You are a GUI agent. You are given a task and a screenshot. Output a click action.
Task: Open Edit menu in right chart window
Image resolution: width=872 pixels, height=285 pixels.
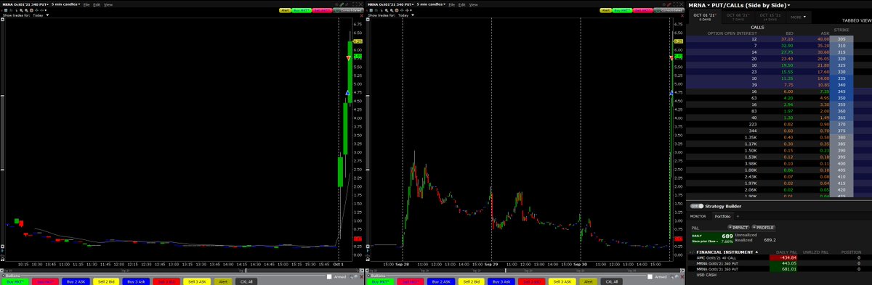point(462,4)
